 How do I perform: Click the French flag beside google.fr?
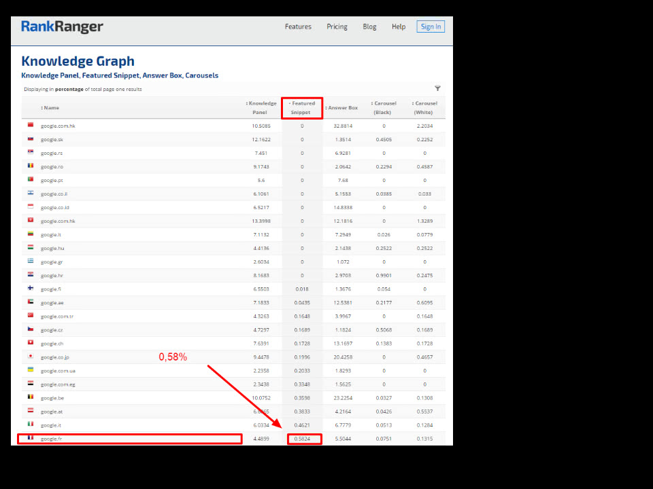31,438
